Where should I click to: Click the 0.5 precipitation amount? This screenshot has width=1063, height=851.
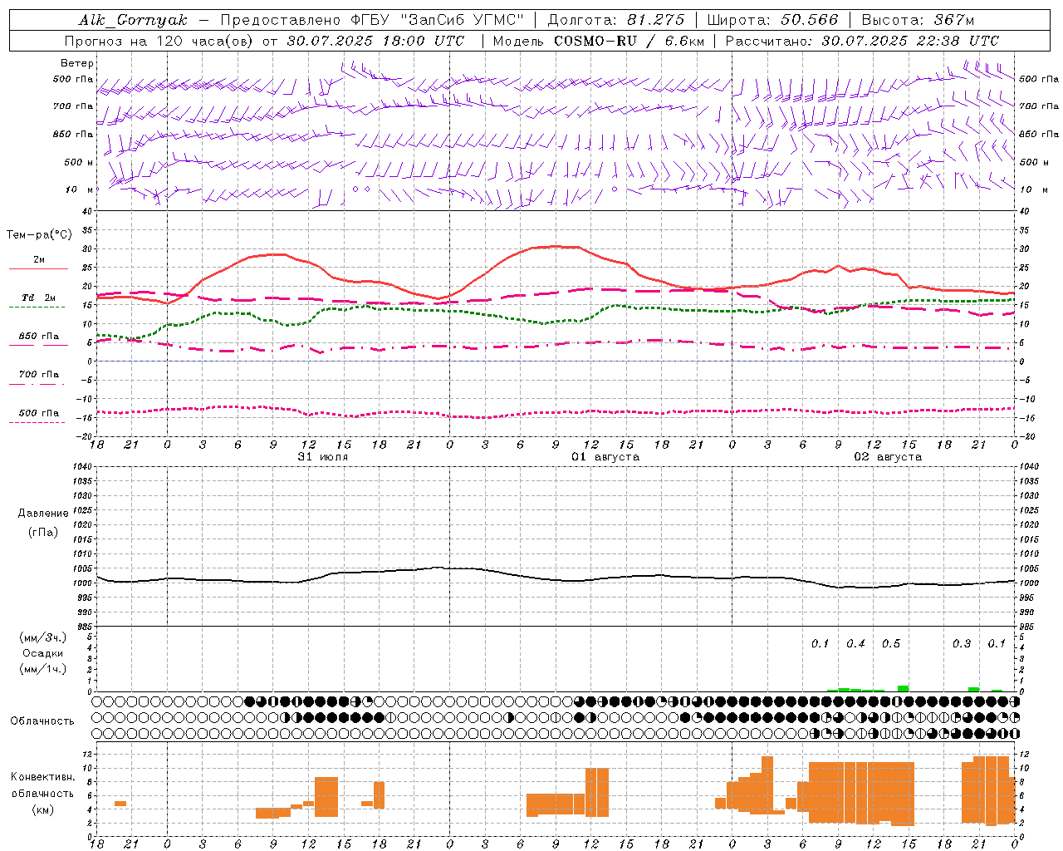(891, 644)
